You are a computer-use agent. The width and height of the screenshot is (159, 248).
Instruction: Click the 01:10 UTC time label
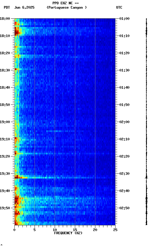(x=124, y=36)
